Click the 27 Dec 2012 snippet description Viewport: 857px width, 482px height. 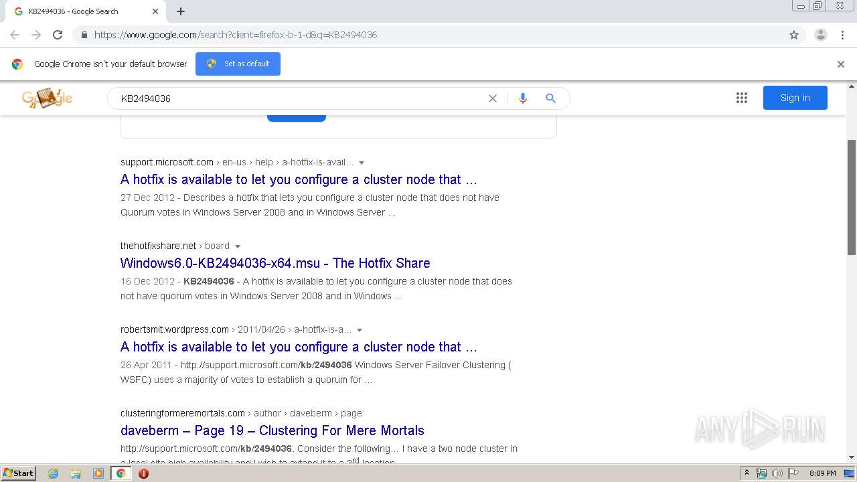(310, 205)
